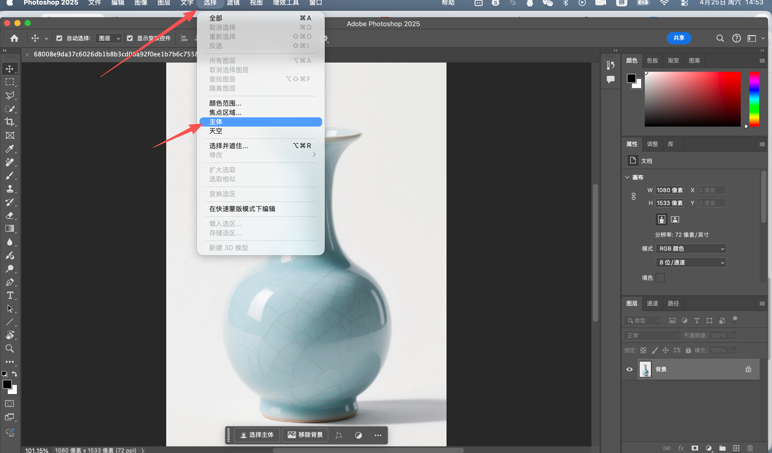This screenshot has height=453, width=772.
Task: Add a layer mask icon
Action: pos(695,448)
